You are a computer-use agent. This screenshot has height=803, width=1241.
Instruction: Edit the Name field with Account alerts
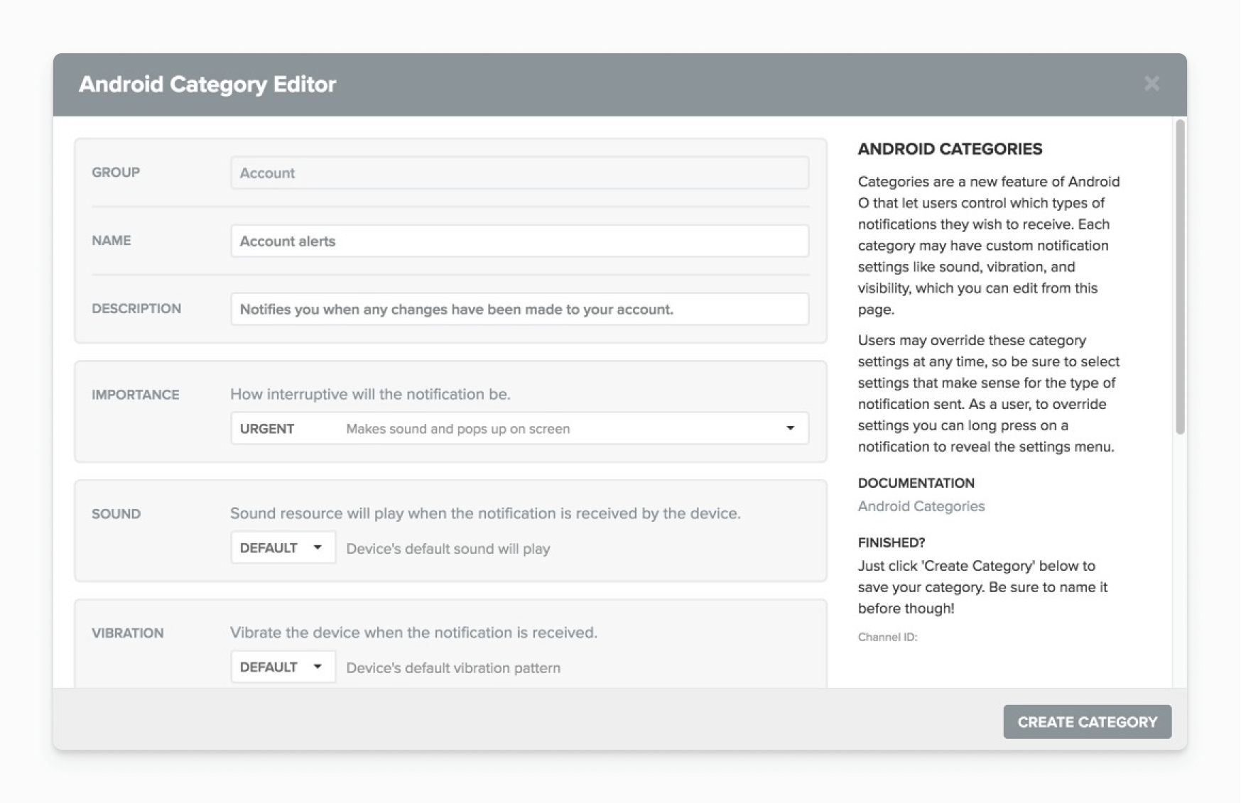pyautogui.click(x=519, y=241)
